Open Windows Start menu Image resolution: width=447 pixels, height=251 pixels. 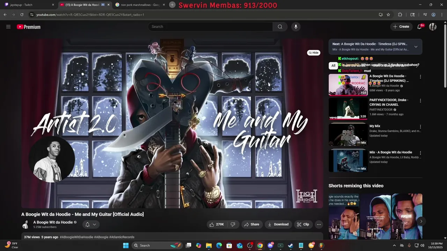pyautogui.click(x=126, y=245)
